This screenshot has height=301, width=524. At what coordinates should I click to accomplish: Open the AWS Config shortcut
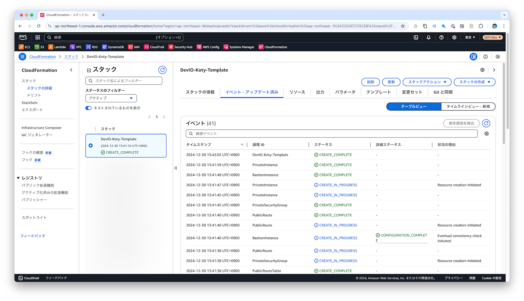point(208,47)
